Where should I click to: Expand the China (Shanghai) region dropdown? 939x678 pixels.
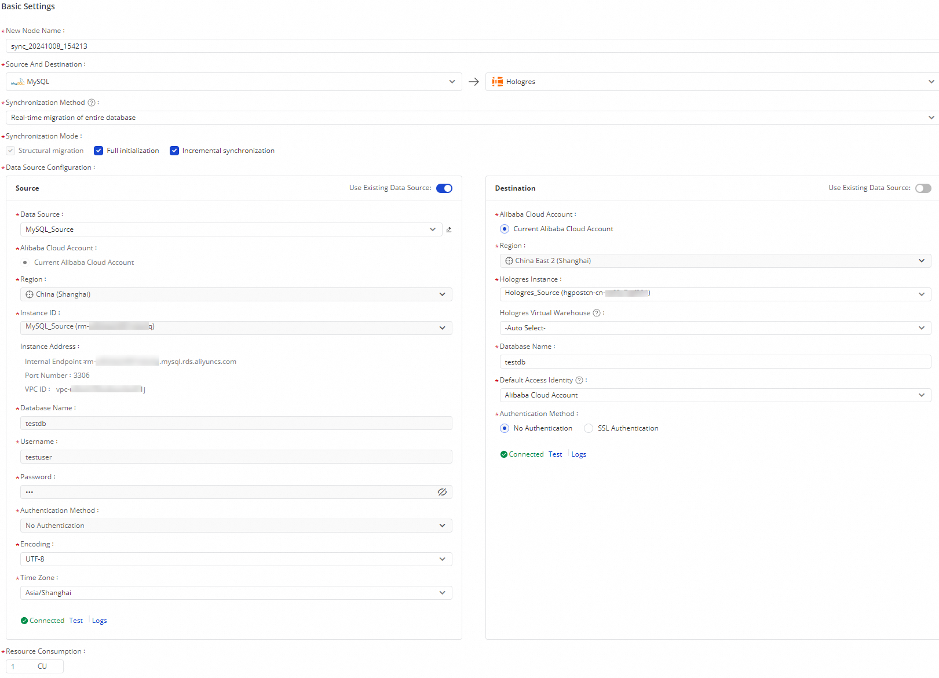(x=236, y=294)
